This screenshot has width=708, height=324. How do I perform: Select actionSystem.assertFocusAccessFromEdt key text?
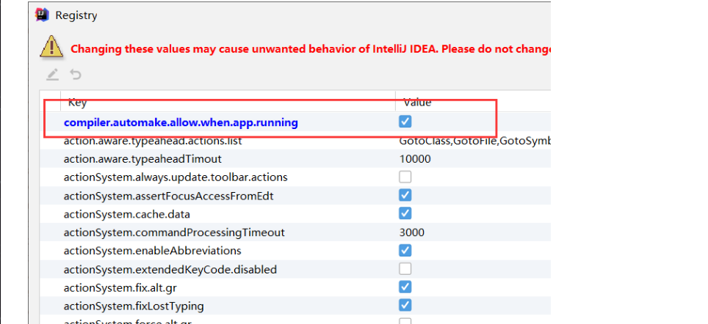[x=168, y=196]
